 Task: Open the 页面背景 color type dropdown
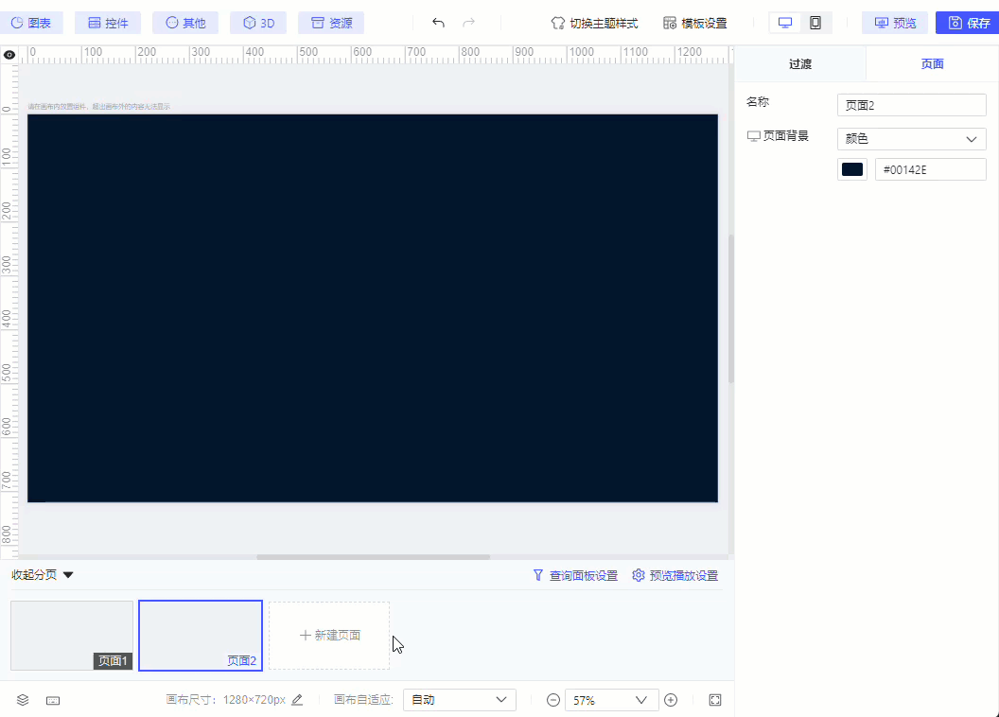pyautogui.click(x=911, y=138)
